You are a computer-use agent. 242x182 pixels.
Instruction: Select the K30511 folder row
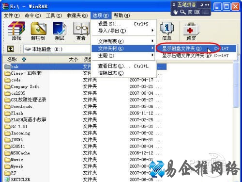click(15, 147)
